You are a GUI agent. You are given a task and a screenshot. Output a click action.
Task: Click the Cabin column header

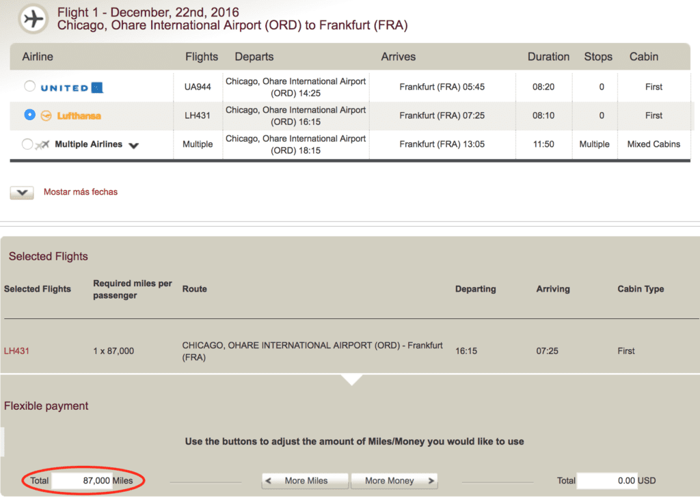(x=643, y=57)
